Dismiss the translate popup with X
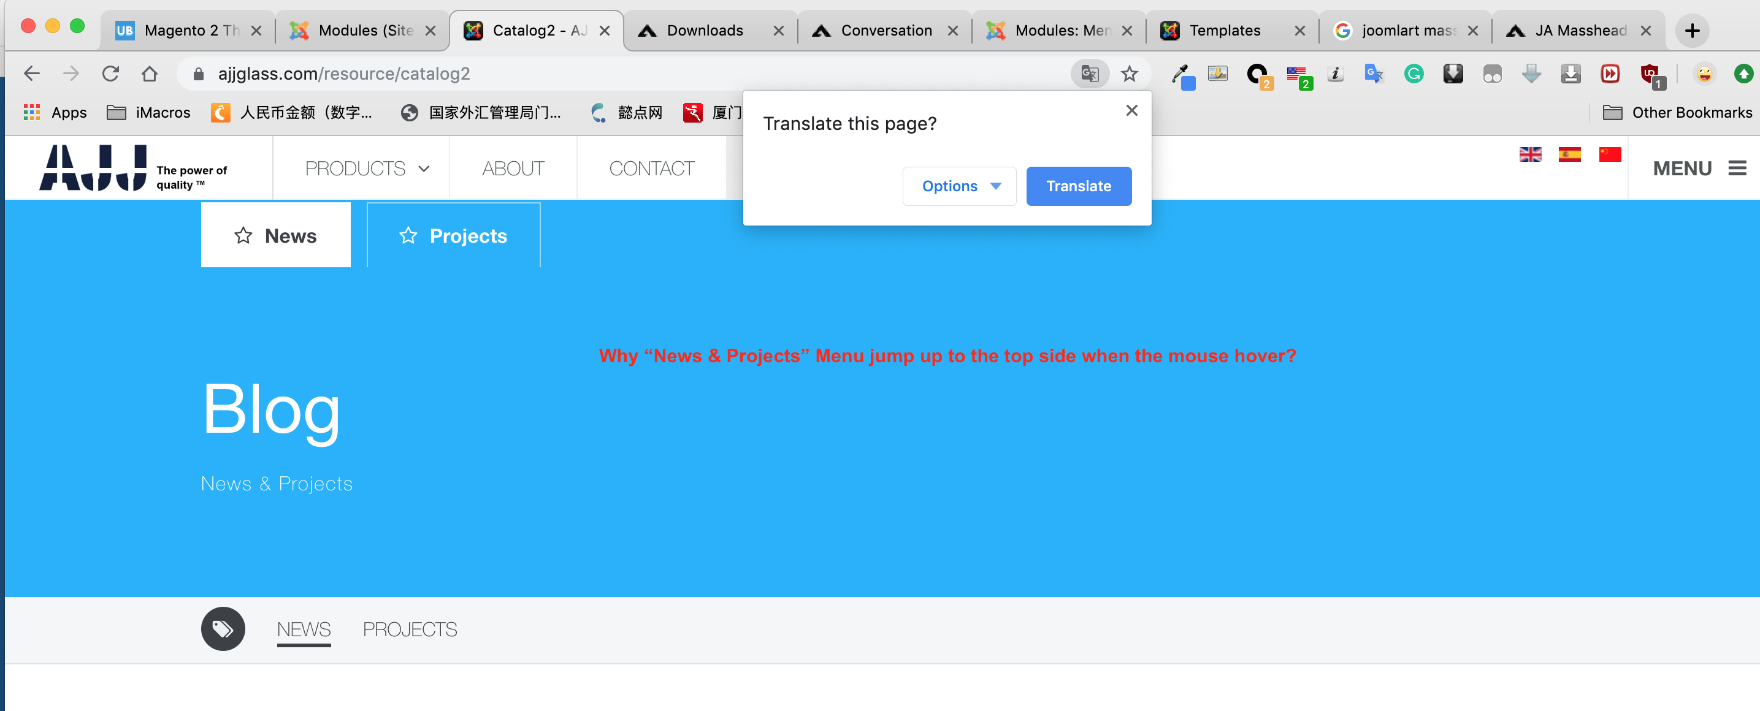Screen dimensions: 1760x711 (1131, 111)
